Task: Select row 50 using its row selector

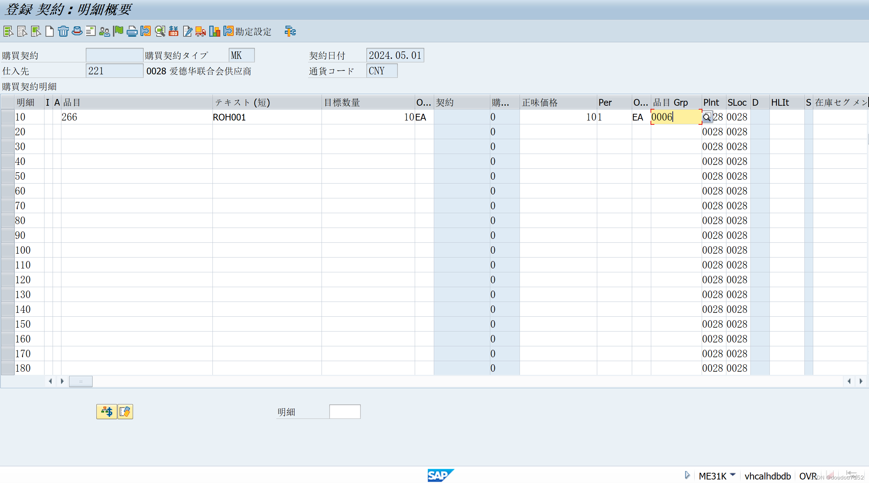Action: [7, 176]
